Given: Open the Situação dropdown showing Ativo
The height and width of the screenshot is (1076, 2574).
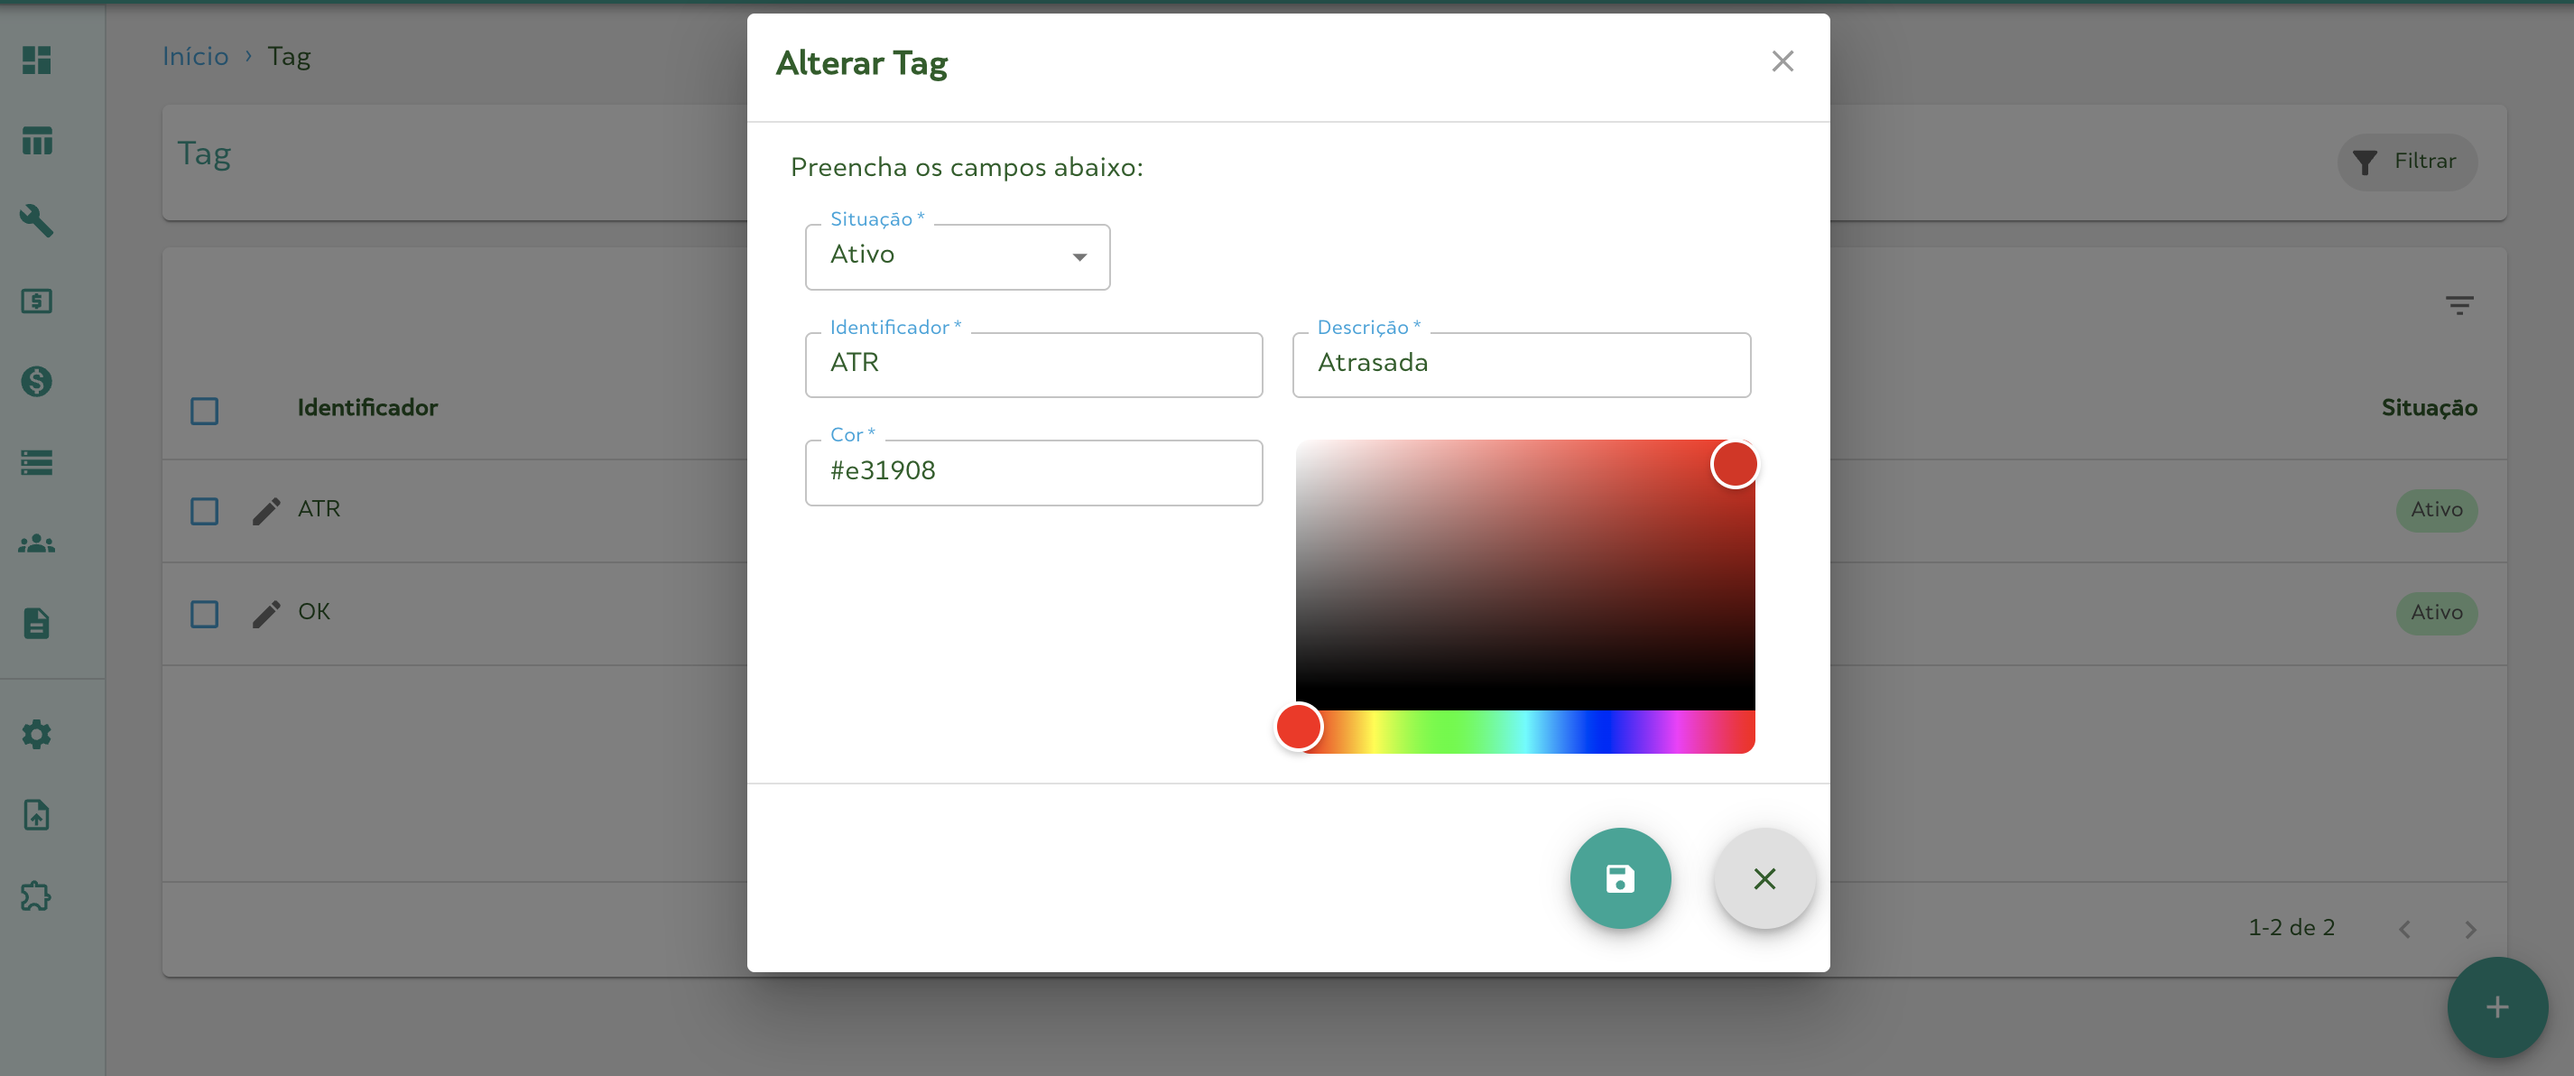Looking at the screenshot, I should click(x=957, y=256).
